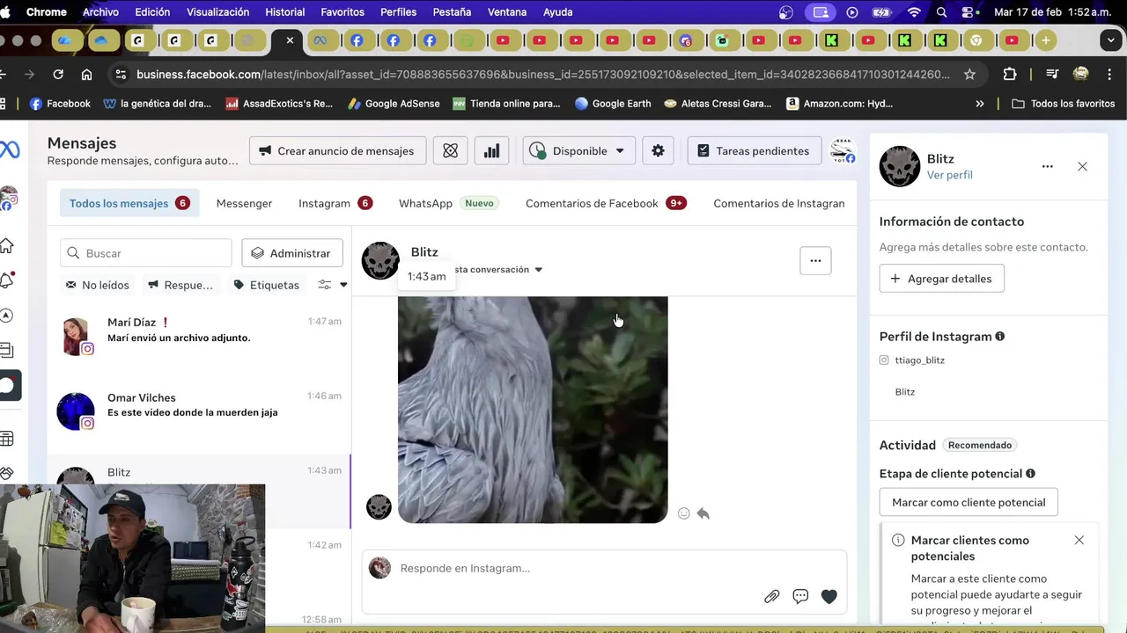Open Chrome extensions puzzle icon
Image resolution: width=1127 pixels, height=633 pixels.
point(1010,75)
